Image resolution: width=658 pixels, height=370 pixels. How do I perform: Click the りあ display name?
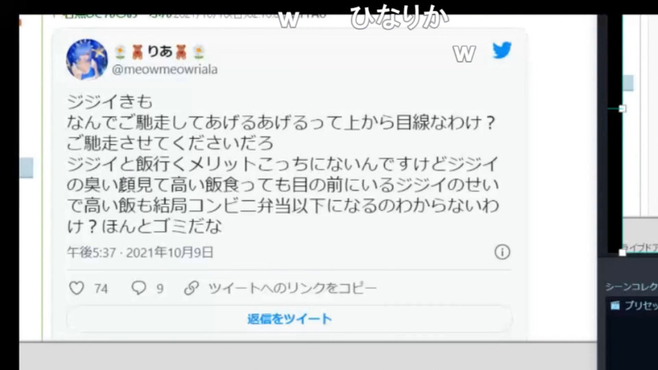160,51
